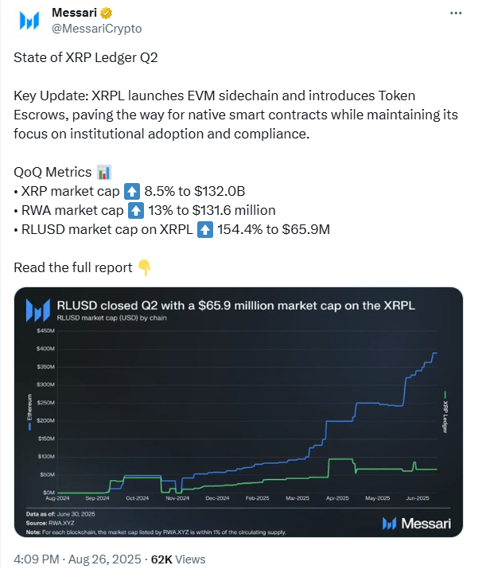This screenshot has height=569, width=478.
Task: Click the up arrow emoji on the XRP market cap line
Action: coord(132,192)
